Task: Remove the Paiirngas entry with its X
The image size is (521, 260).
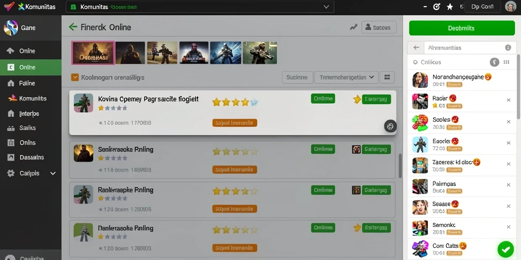Action: [x=508, y=185]
